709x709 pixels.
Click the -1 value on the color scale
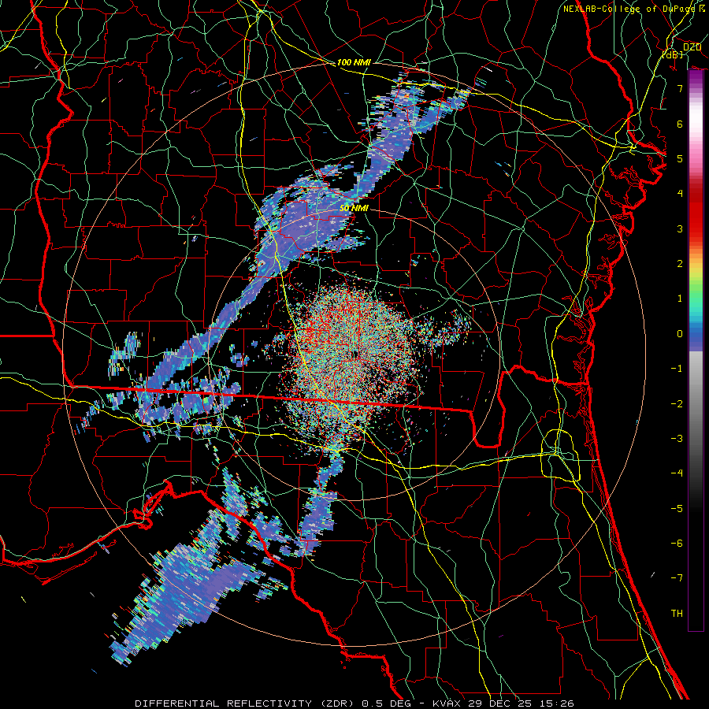(677, 369)
